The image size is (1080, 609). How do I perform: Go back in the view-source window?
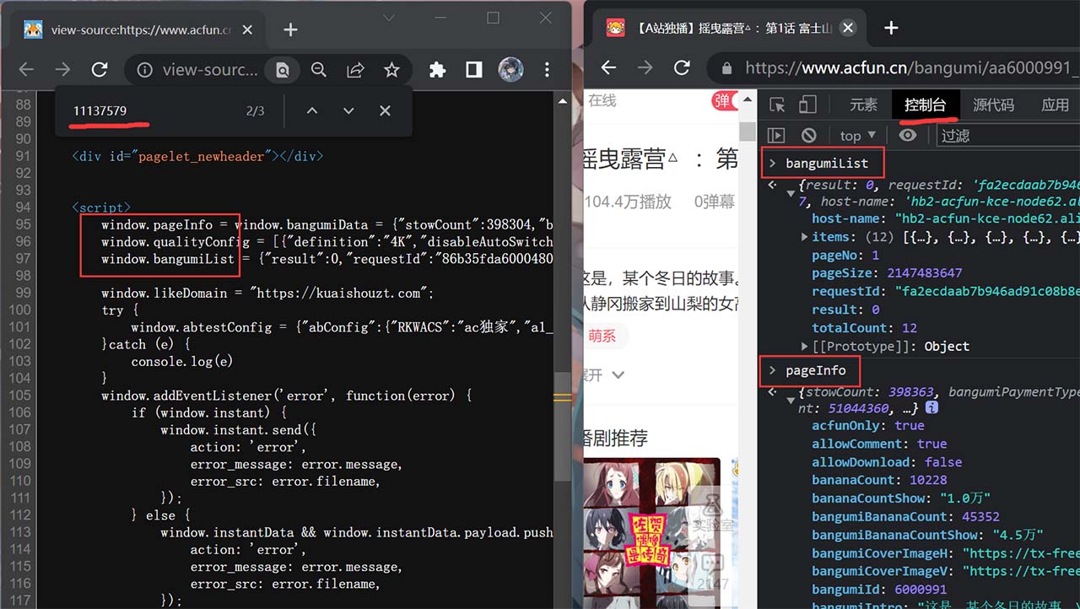pyautogui.click(x=26, y=70)
